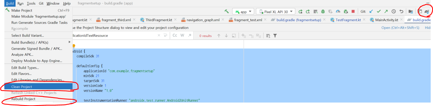Open the Help menu
The height and width of the screenshot is (106, 433).
67,3
